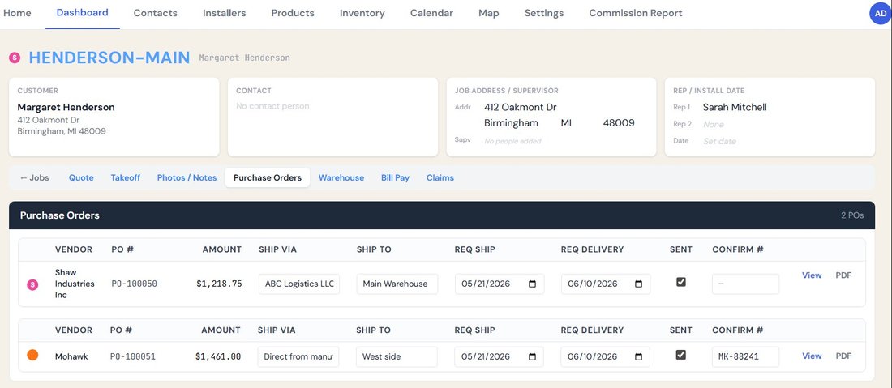Click the empty Confirm # field for Shaw

tap(746, 284)
